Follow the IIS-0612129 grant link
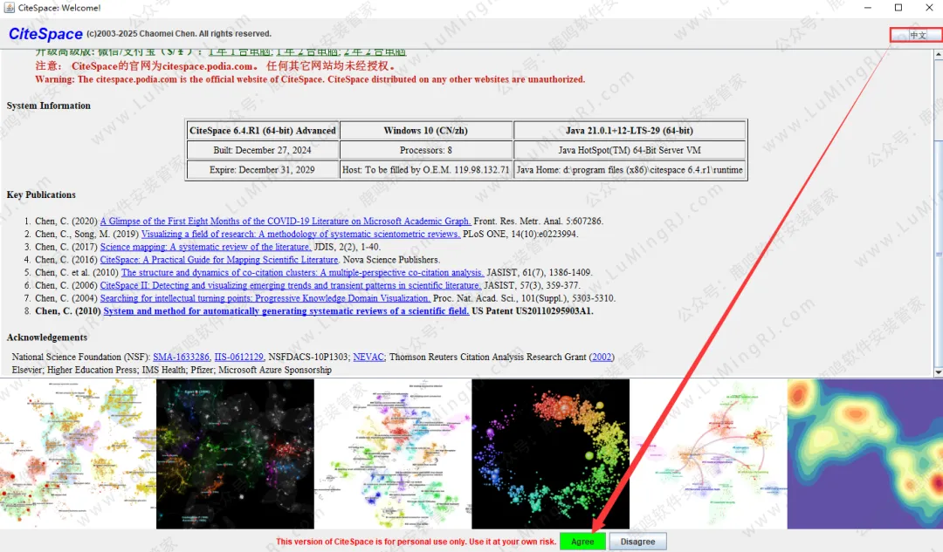Viewport: 943px width, 552px height. [x=239, y=357]
